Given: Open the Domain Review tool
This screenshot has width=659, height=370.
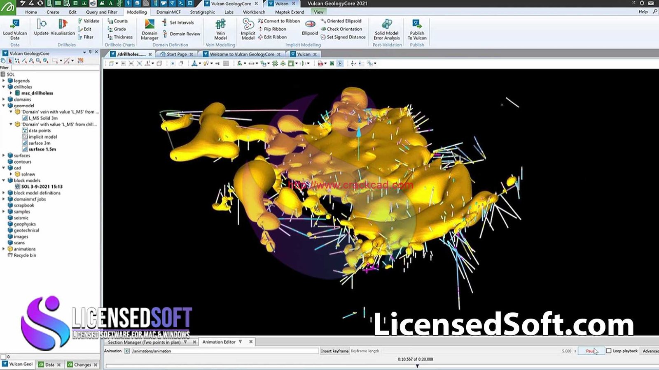Looking at the screenshot, I should tap(181, 34).
